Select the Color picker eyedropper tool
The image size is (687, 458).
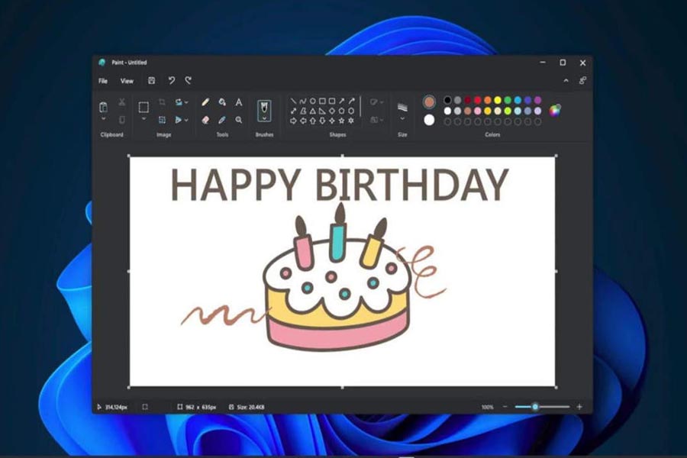[x=222, y=120]
